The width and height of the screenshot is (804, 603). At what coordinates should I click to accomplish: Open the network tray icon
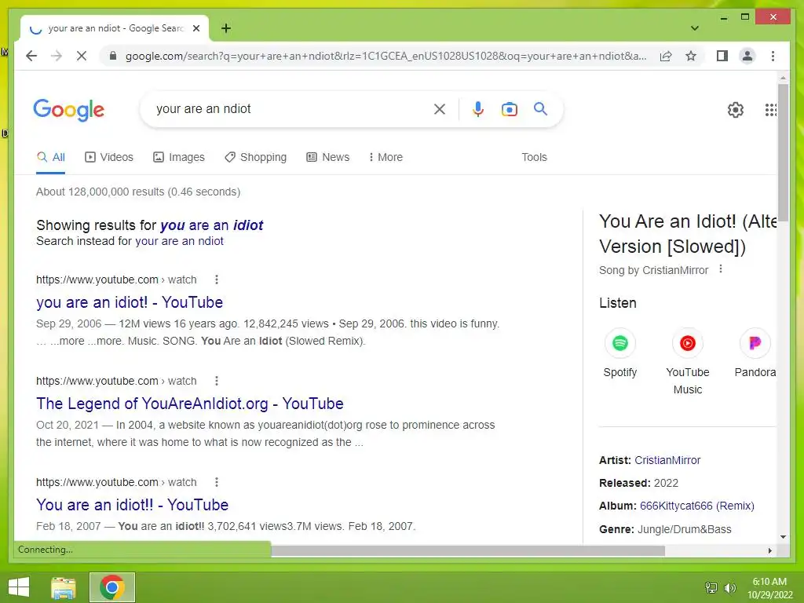711,587
